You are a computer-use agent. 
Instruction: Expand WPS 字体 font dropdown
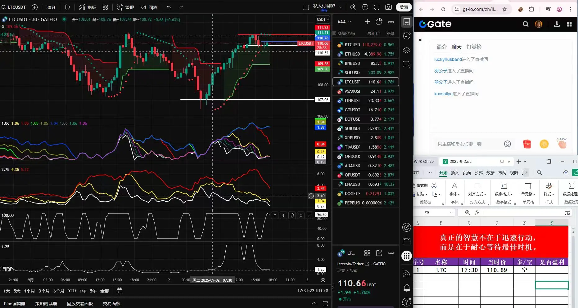tap(454, 194)
